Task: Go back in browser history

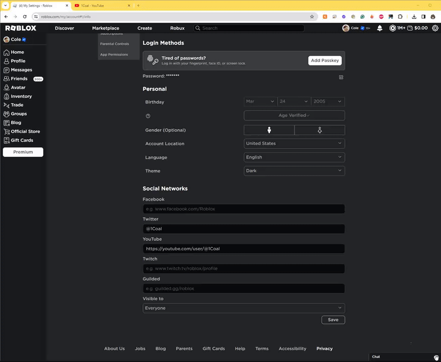Action: point(6,17)
